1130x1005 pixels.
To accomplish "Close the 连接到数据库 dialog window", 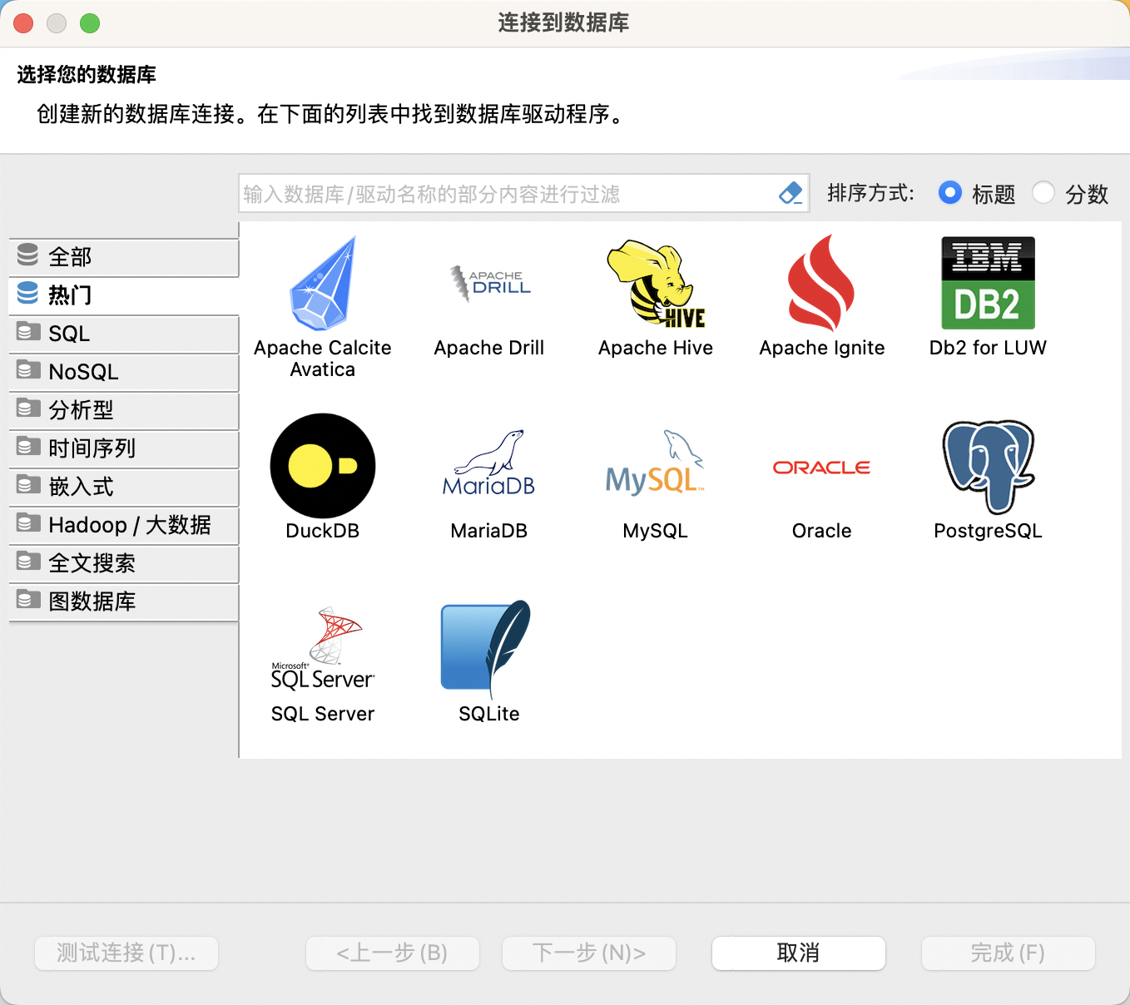I will pyautogui.click(x=23, y=23).
